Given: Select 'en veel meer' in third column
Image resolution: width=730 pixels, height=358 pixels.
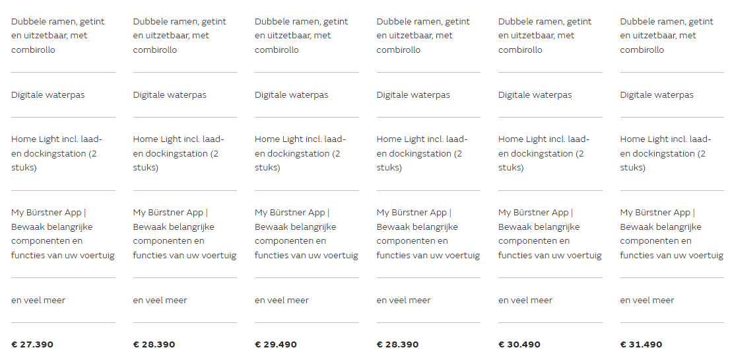Looking at the screenshot, I should click(282, 300).
